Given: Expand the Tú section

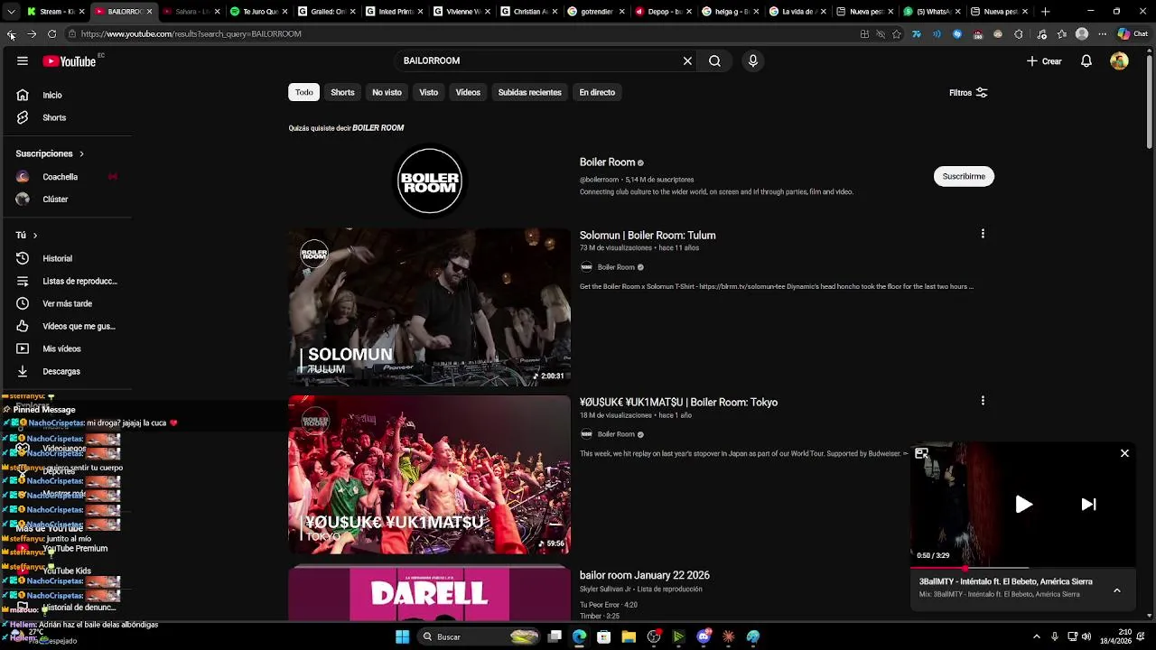Looking at the screenshot, I should click(27, 236).
